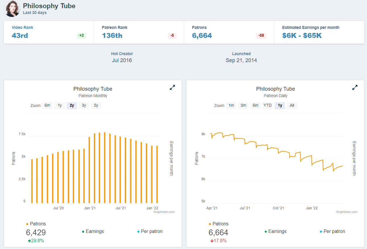Click the +2 video rank change badge

coord(81,36)
